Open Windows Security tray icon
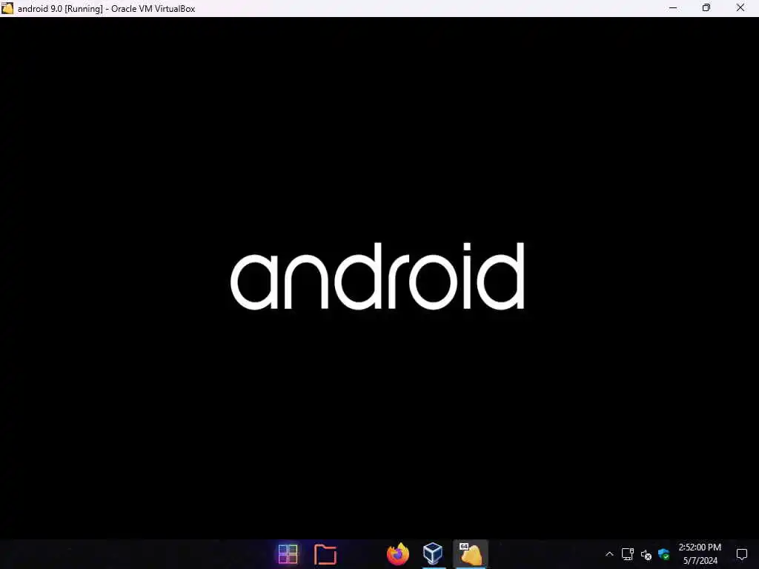This screenshot has height=569, width=759. [x=663, y=554]
